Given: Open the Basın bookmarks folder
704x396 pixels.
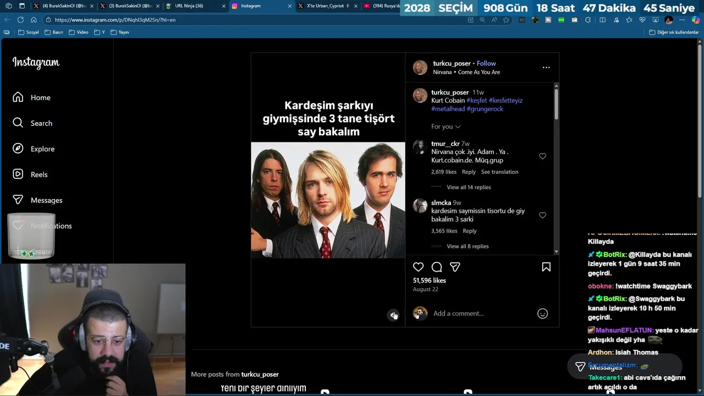Looking at the screenshot, I should (54, 32).
